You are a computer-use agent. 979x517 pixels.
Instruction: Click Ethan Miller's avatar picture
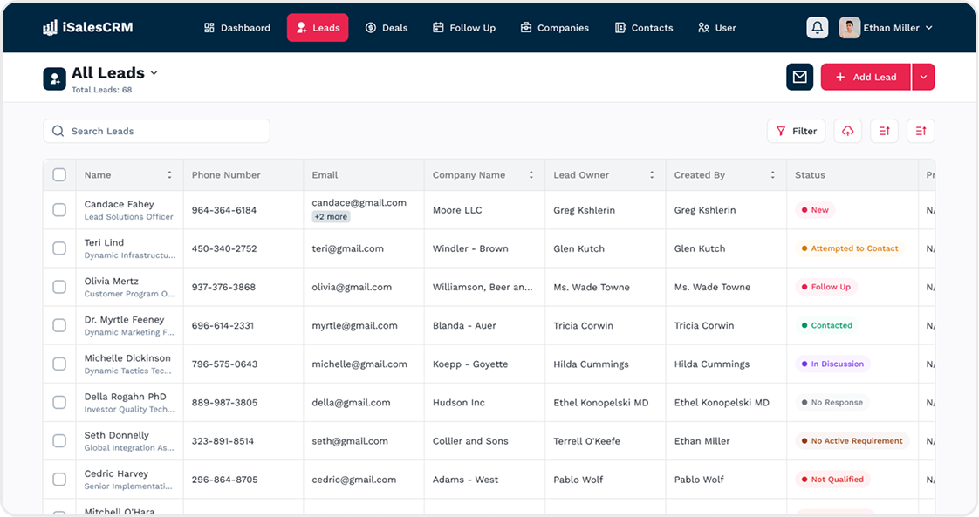[849, 27]
